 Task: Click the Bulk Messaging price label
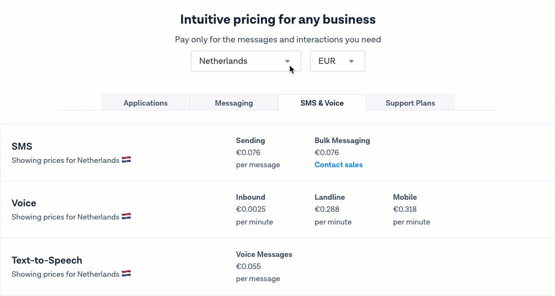[x=342, y=140]
